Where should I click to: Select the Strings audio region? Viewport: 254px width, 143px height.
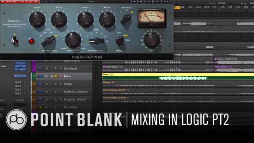pos(178,84)
